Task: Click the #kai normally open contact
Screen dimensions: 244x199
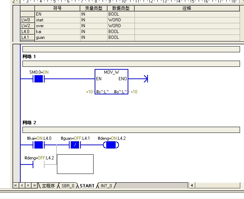Action: (x=38, y=145)
